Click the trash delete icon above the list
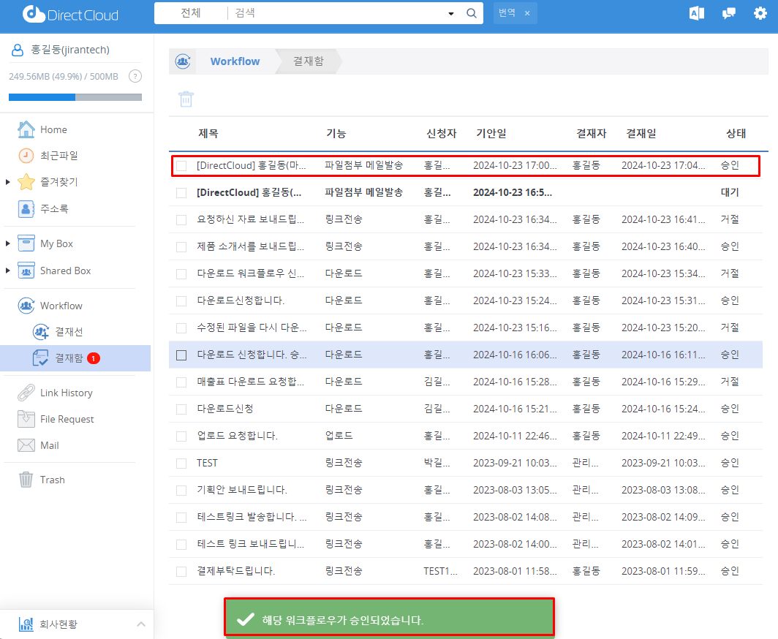Screen dimensions: 778x639 (x=186, y=99)
